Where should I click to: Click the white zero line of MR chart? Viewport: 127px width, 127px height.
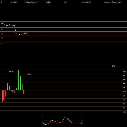(x=63, y=90)
